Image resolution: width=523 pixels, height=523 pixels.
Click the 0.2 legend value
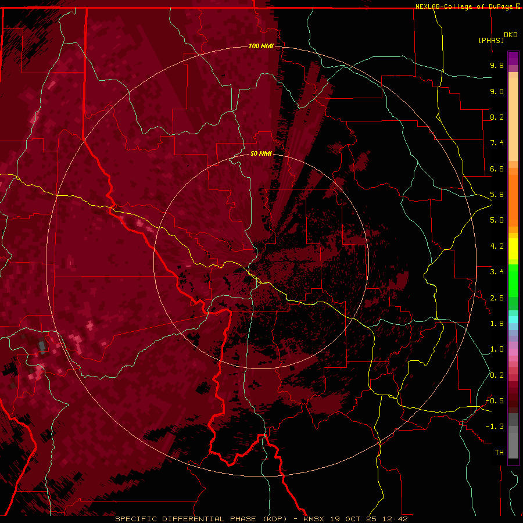(497, 375)
